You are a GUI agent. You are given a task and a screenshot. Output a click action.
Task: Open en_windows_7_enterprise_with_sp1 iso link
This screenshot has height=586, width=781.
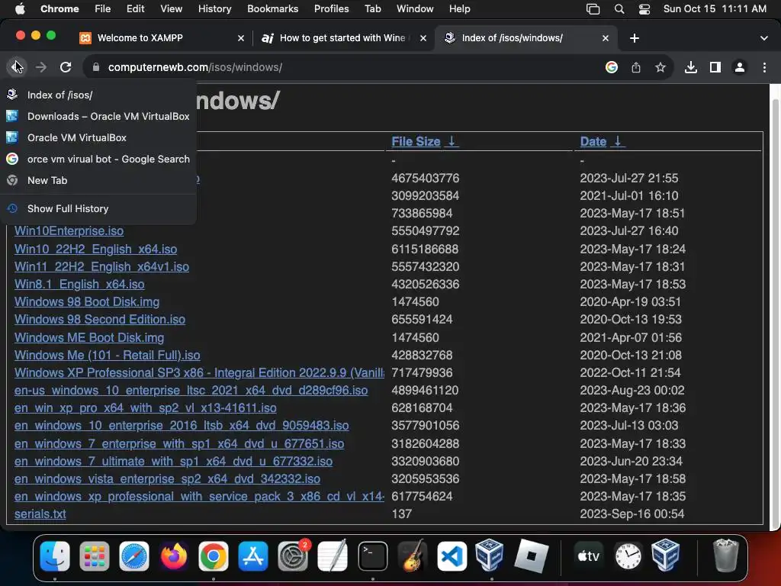[178, 443]
